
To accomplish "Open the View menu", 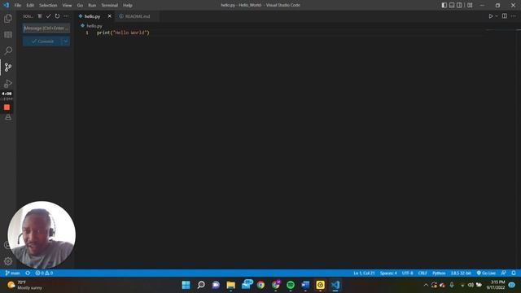I will (x=67, y=6).
